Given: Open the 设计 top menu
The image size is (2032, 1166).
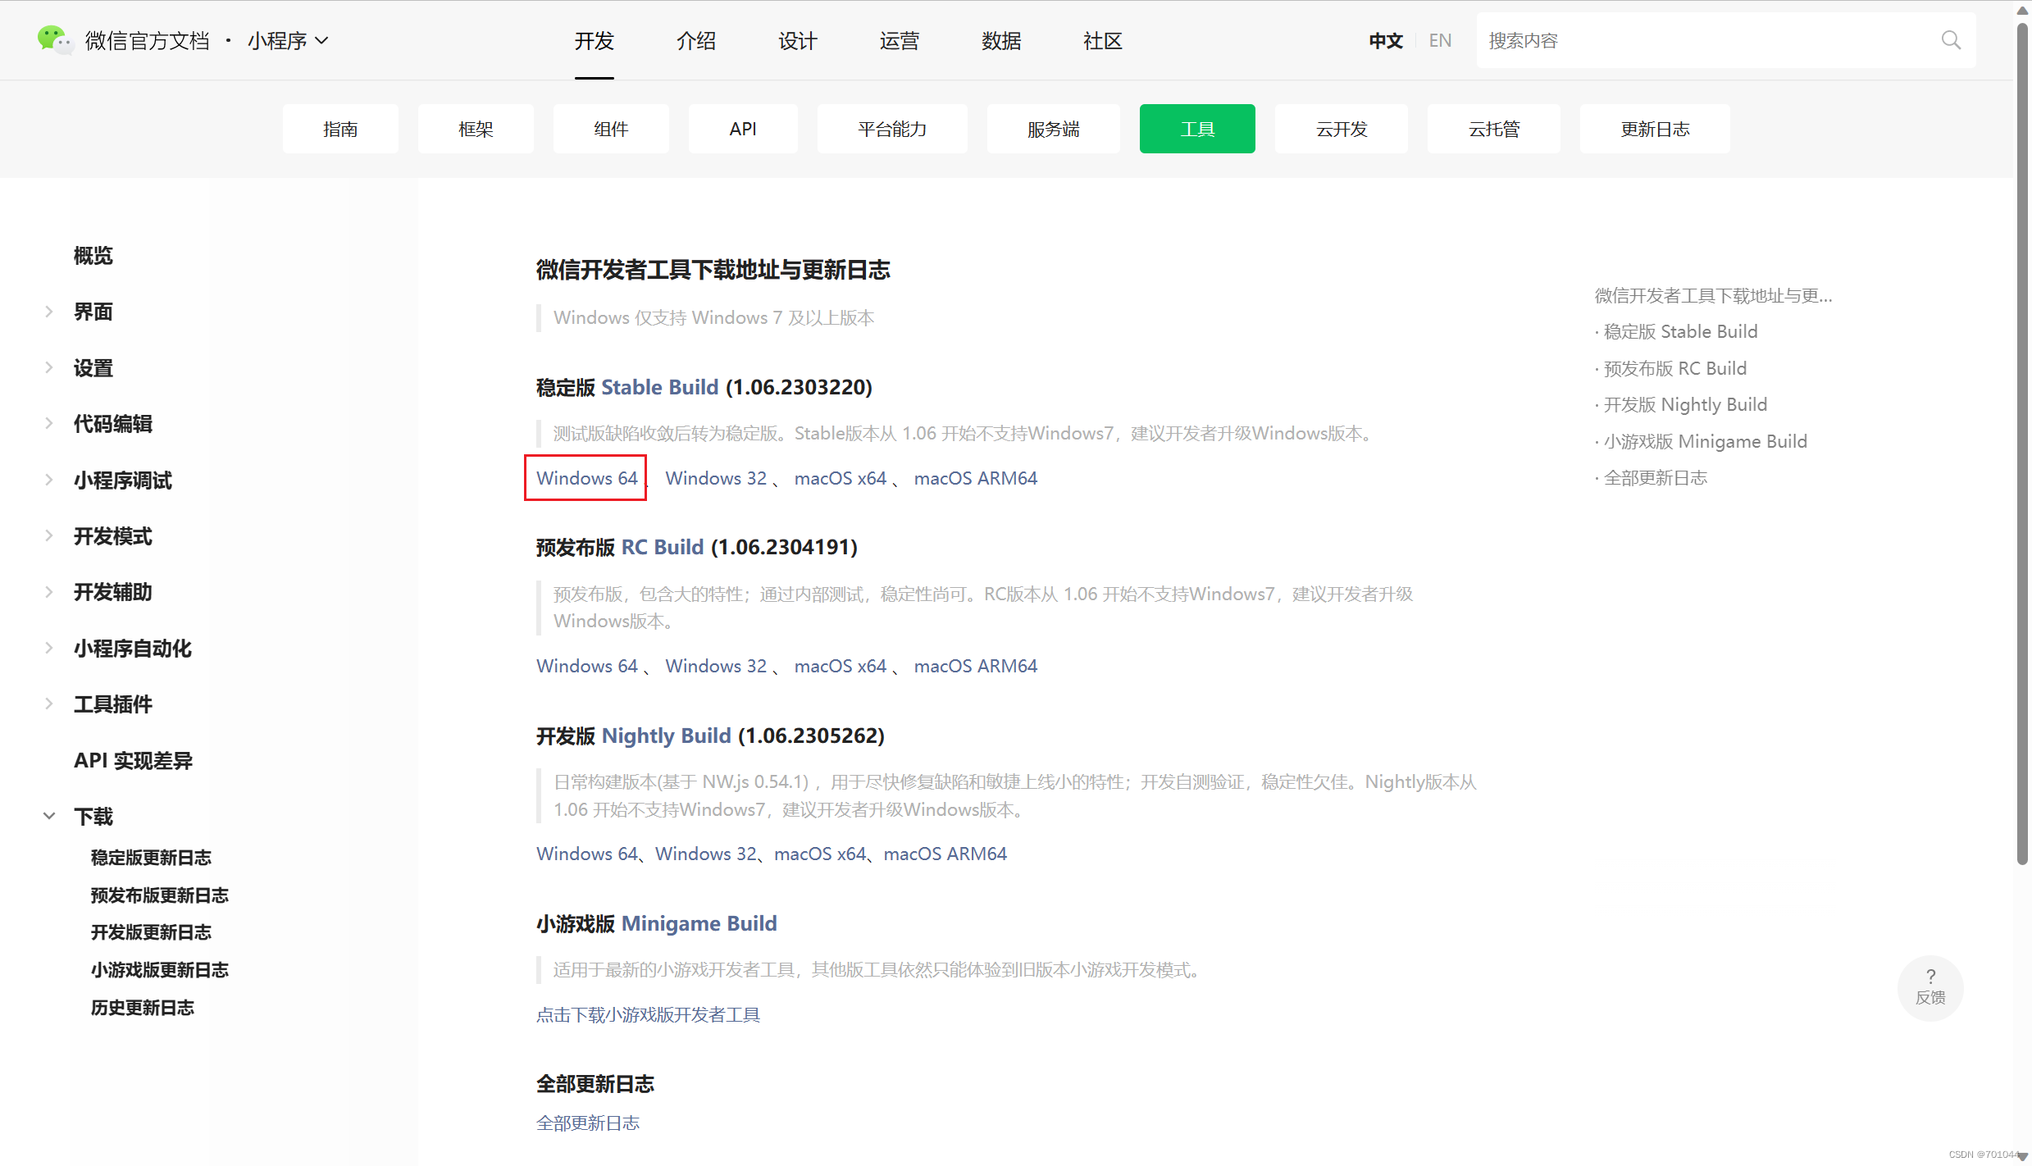Looking at the screenshot, I should pos(797,40).
